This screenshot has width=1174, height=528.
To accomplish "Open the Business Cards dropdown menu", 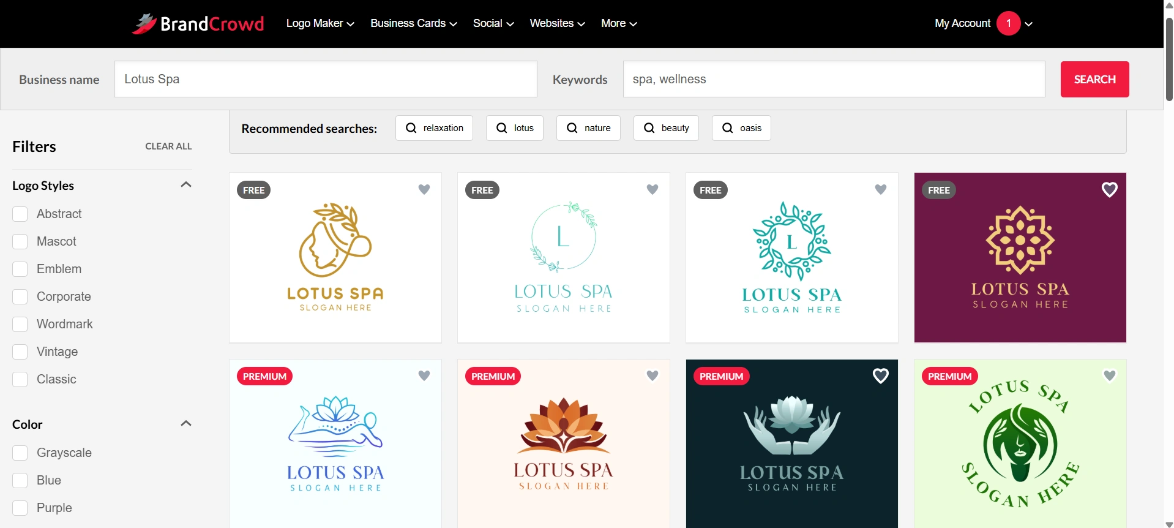I will click(414, 23).
